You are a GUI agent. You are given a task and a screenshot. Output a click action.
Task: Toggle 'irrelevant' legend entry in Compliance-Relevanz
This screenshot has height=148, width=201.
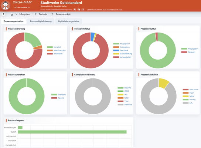point(125,105)
